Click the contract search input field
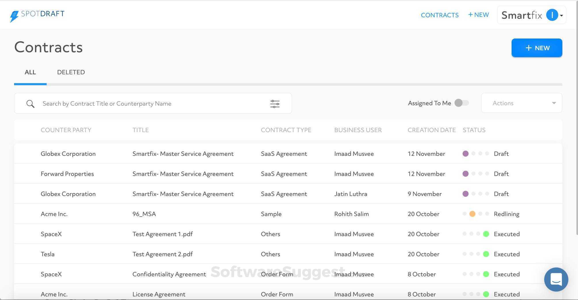 click(144, 103)
